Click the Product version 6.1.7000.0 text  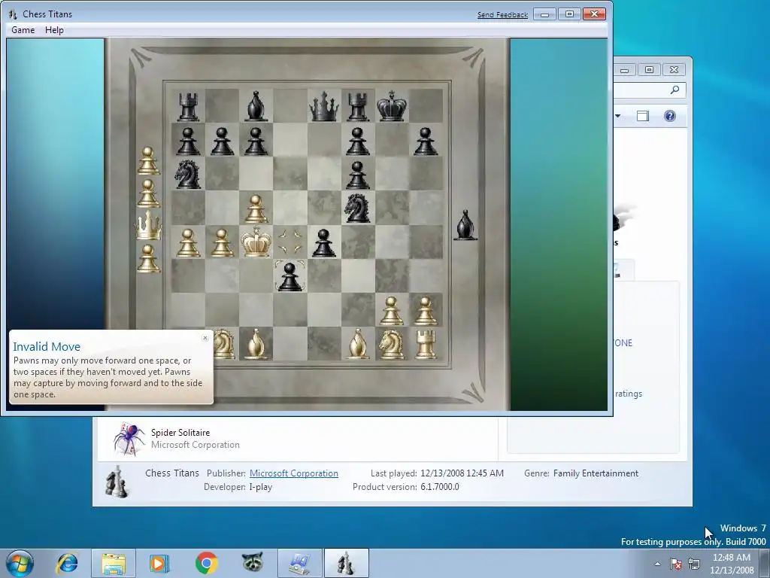click(405, 487)
